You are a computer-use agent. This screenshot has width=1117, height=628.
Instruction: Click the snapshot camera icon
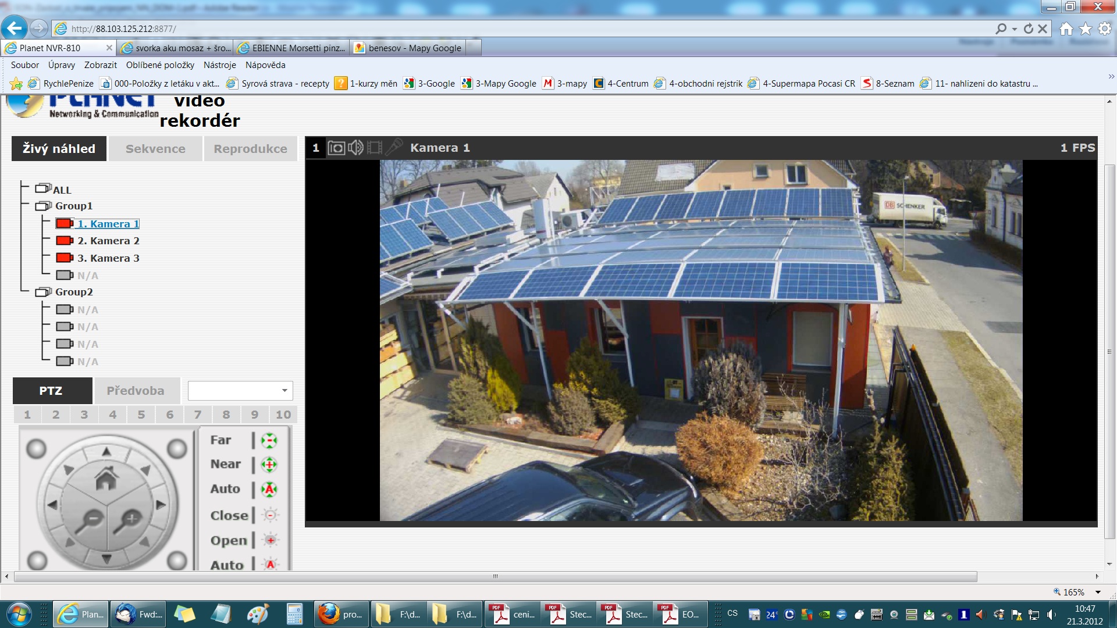[336, 148]
